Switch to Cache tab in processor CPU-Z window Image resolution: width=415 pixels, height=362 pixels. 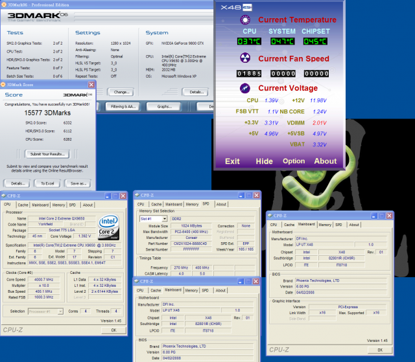coord(23,205)
